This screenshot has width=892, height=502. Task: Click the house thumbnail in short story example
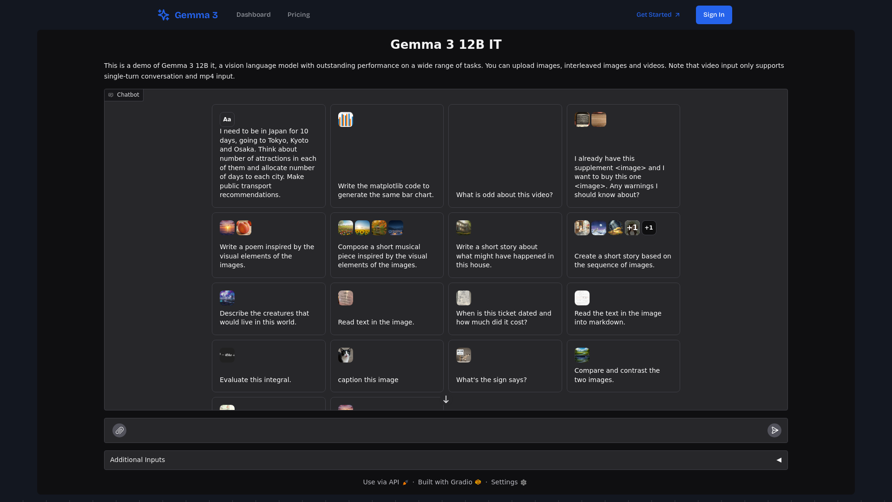click(464, 228)
